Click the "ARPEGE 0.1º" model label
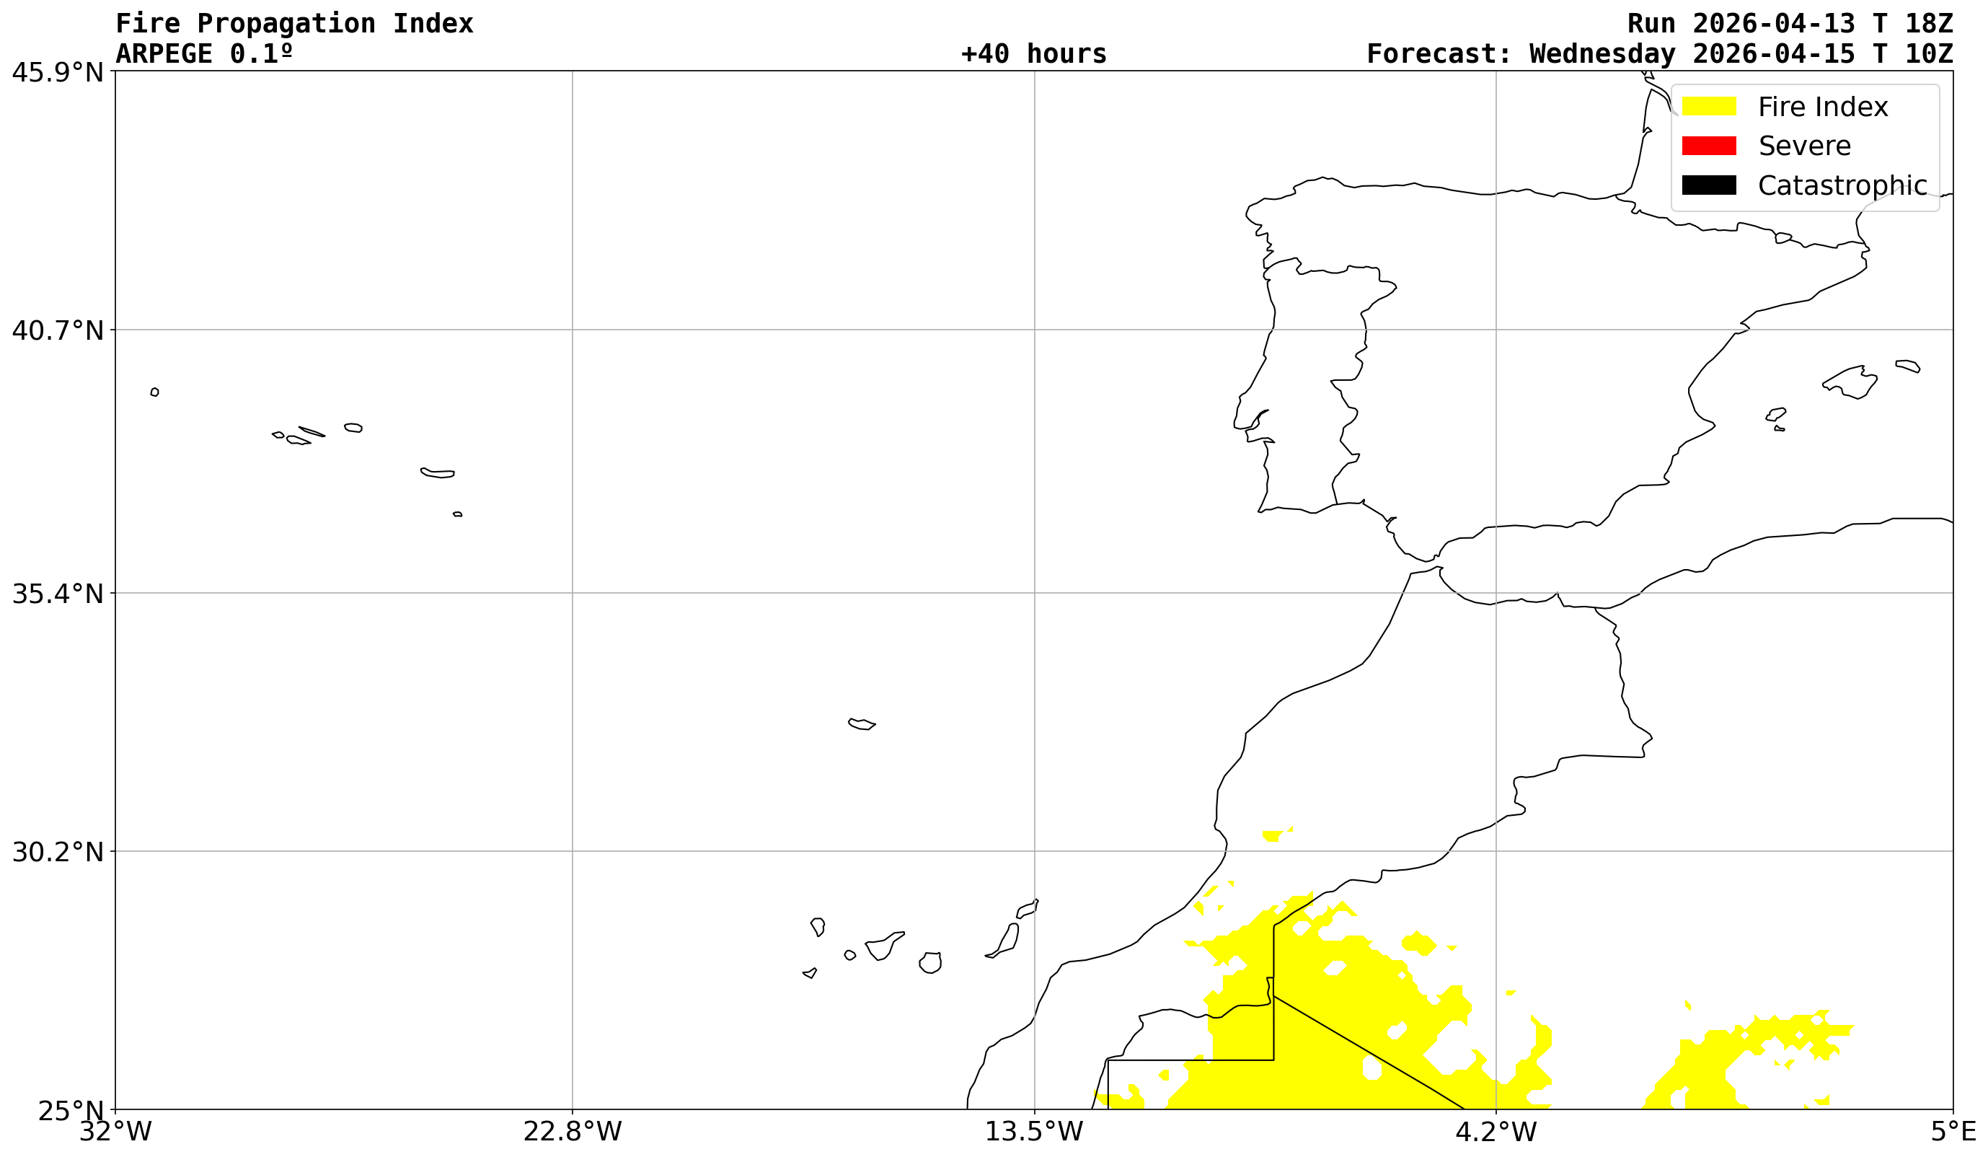This screenshot has width=1988, height=1157. (x=204, y=54)
